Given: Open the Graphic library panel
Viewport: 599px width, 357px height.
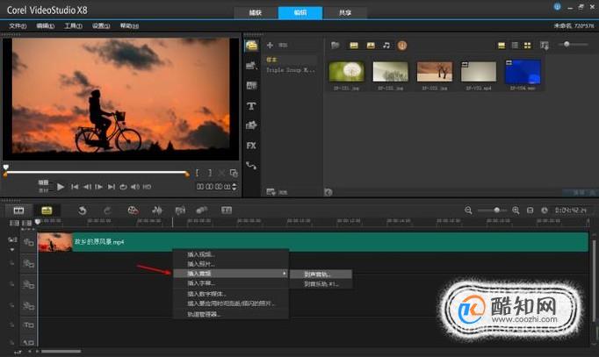Looking at the screenshot, I should pos(251,125).
